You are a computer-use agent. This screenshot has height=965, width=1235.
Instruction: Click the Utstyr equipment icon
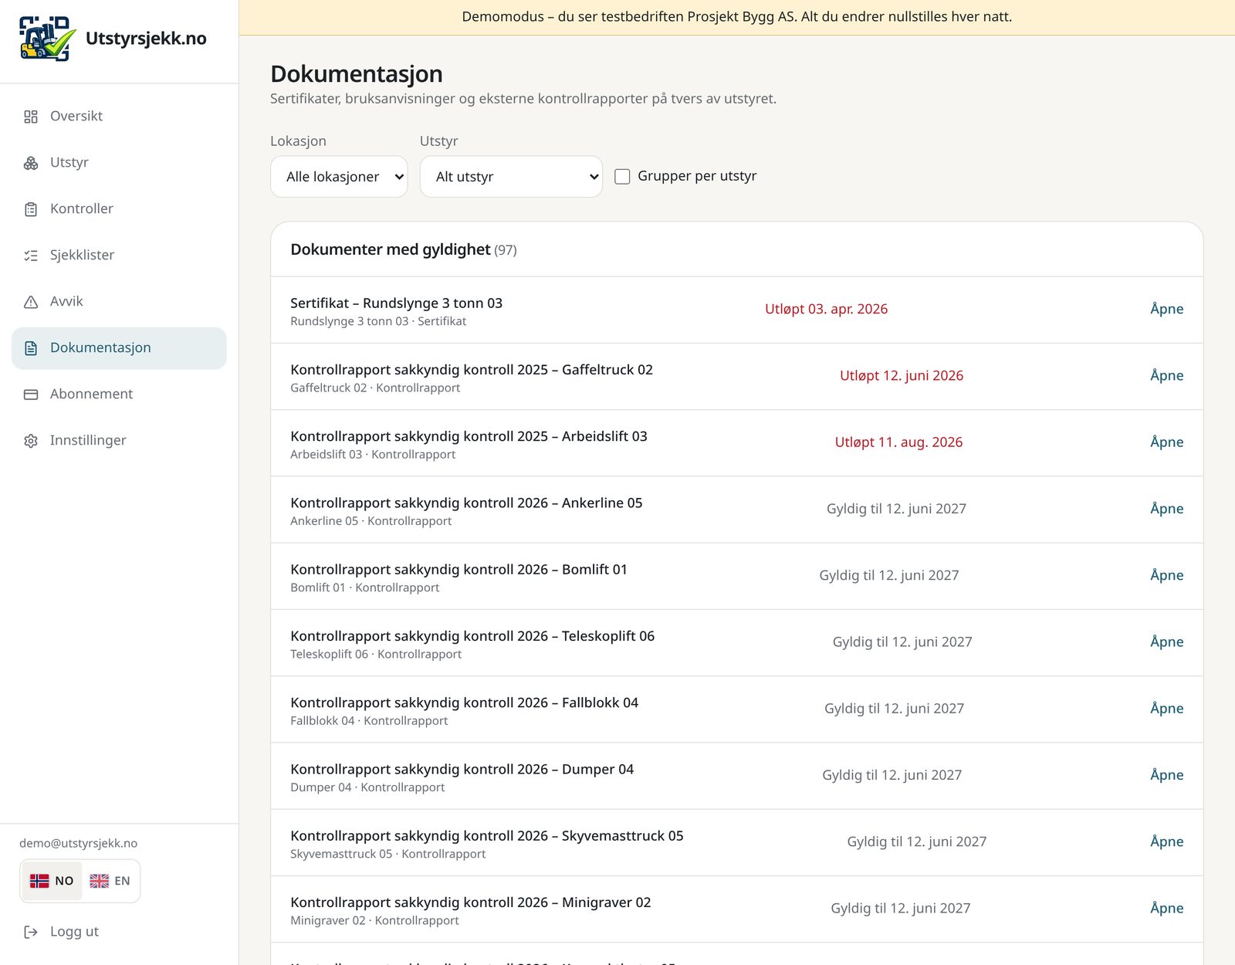31,163
